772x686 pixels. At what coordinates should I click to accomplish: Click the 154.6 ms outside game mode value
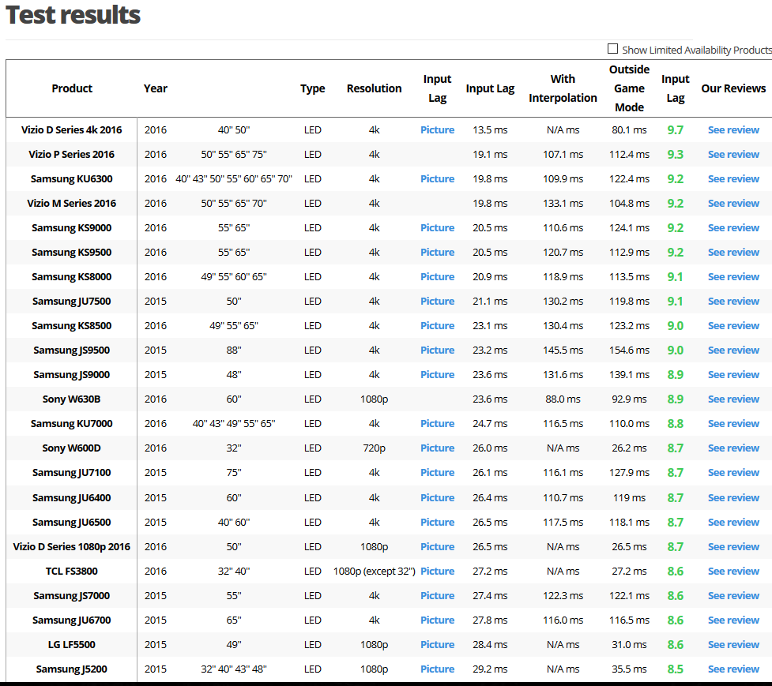(629, 350)
